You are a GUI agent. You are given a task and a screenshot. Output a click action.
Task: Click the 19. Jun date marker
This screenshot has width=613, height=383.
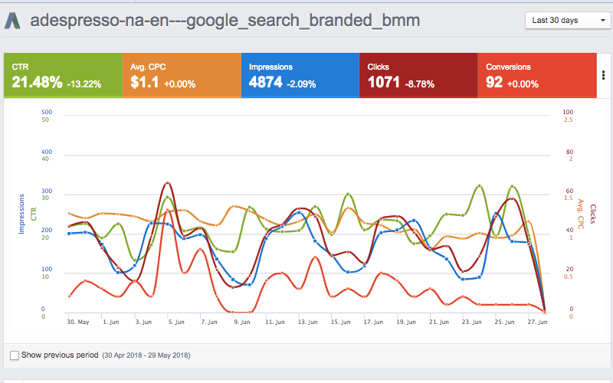[x=408, y=322]
